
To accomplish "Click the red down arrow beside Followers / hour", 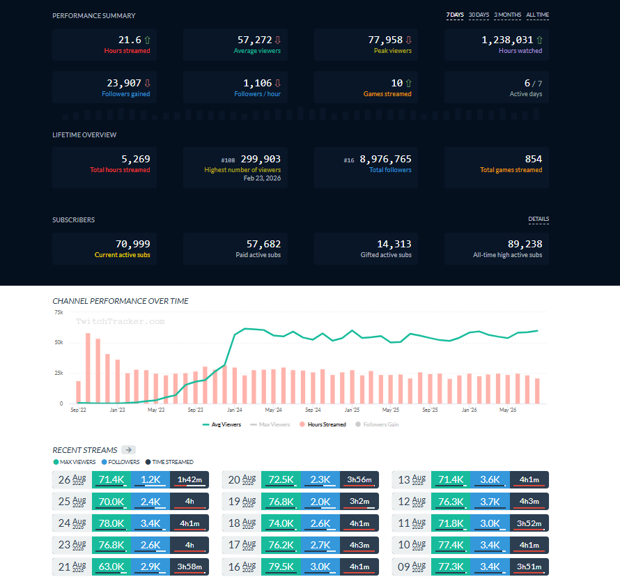I will pos(277,83).
